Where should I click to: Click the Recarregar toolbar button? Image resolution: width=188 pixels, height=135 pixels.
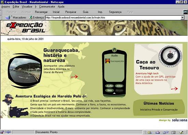41,12
